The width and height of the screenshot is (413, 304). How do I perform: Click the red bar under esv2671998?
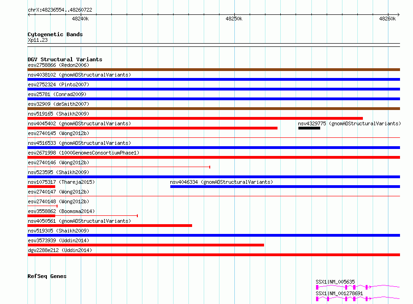[x=213, y=157]
